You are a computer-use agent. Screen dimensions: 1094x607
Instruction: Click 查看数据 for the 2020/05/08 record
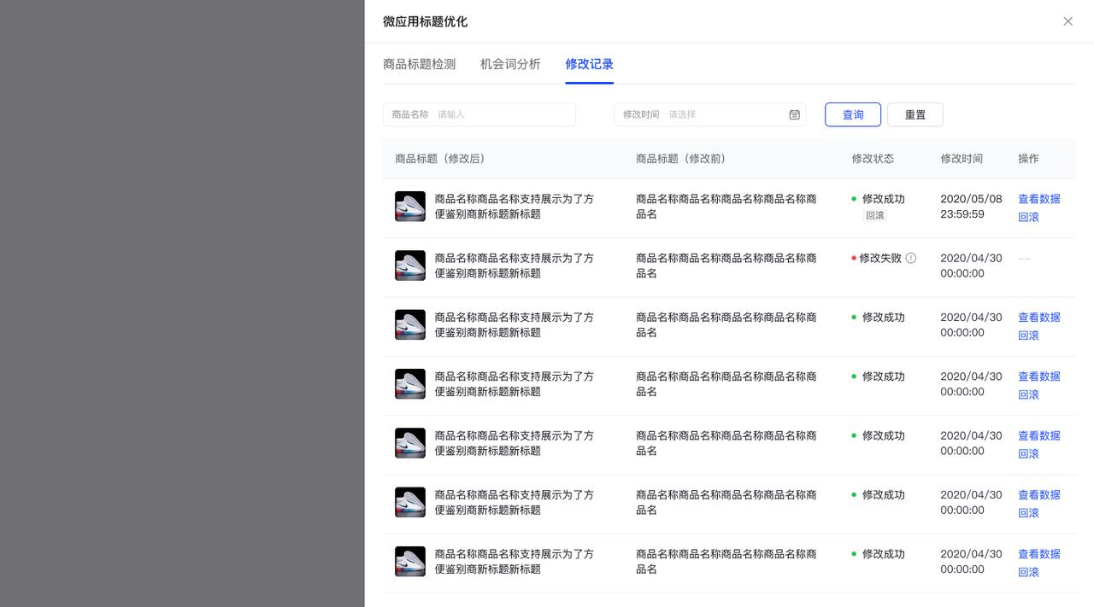point(1038,199)
